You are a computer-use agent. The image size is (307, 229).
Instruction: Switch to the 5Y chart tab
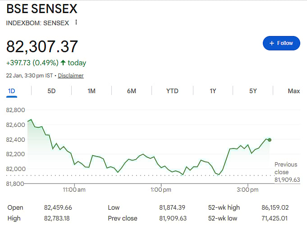click(253, 91)
